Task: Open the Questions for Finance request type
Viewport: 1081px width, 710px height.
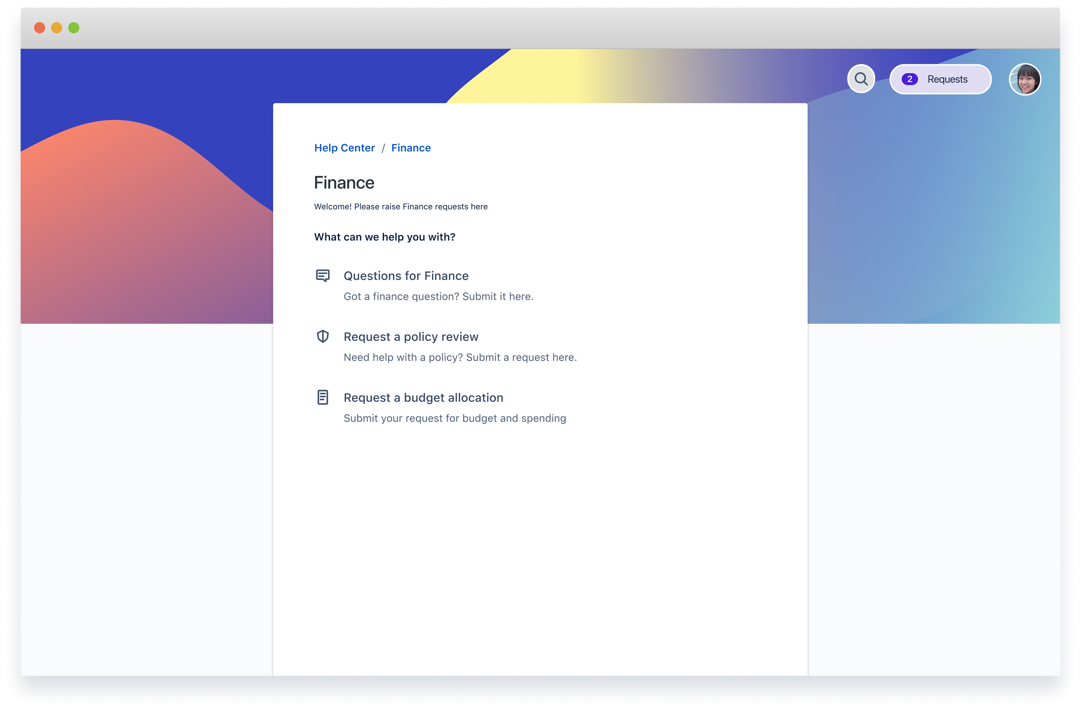Action: tap(406, 275)
